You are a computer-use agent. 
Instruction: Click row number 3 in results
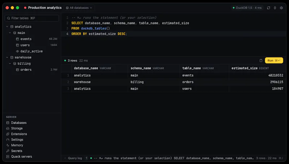(68, 88)
